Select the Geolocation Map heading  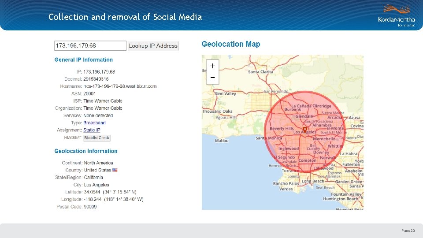pyautogui.click(x=231, y=44)
